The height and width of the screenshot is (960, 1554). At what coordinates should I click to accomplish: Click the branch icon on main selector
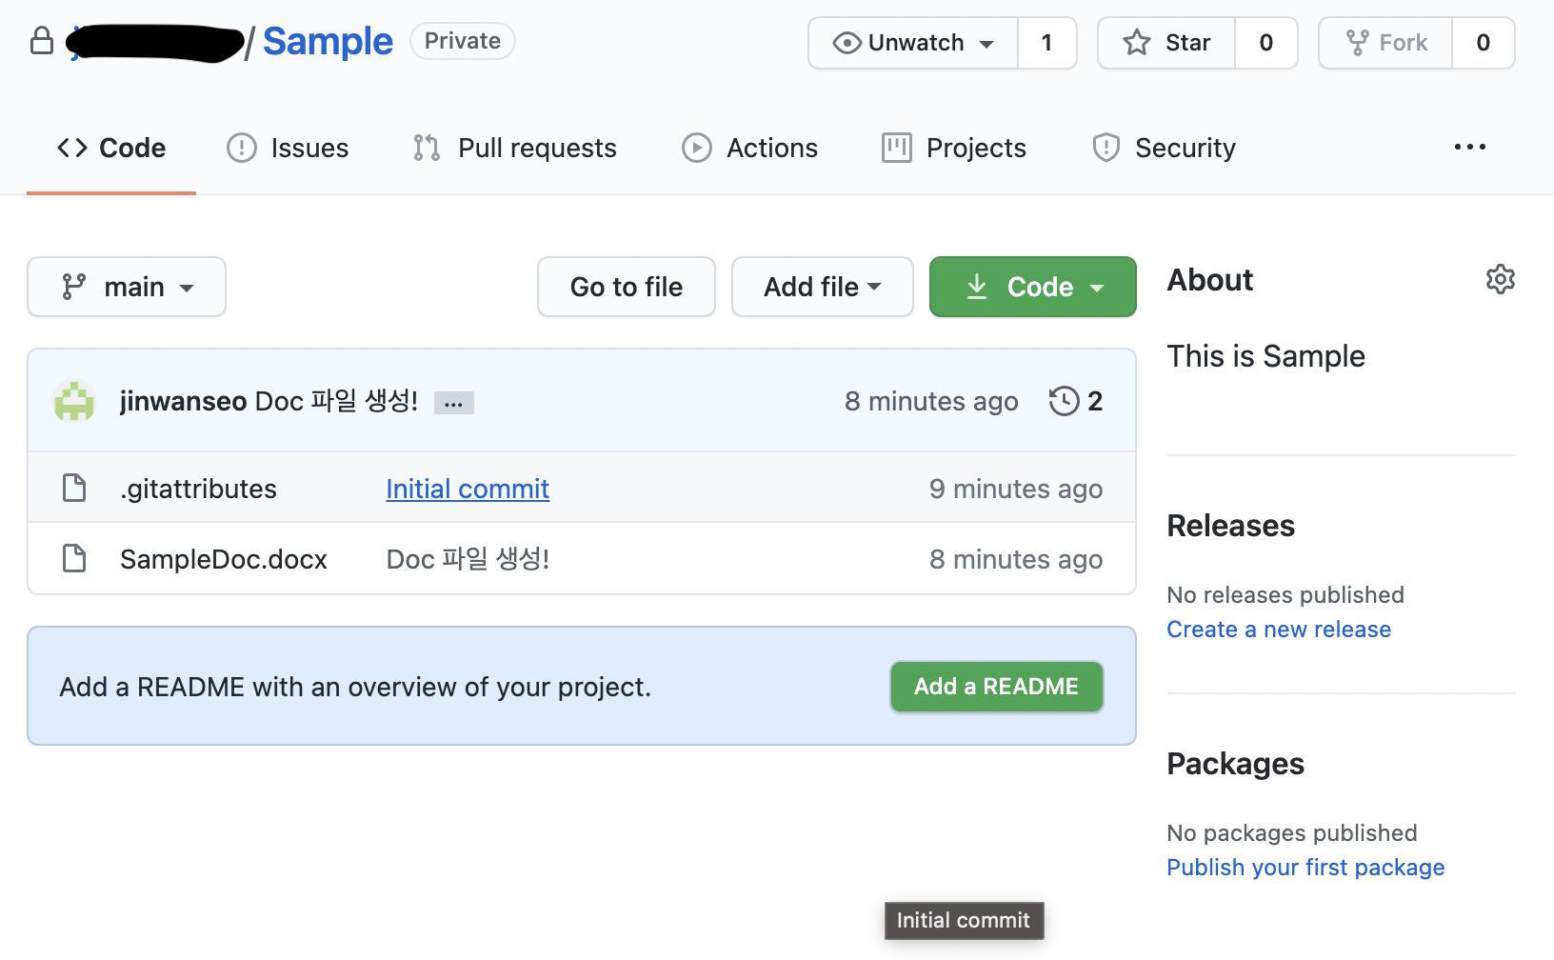73,287
